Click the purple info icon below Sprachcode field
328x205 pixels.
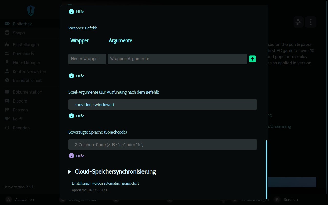click(71, 156)
